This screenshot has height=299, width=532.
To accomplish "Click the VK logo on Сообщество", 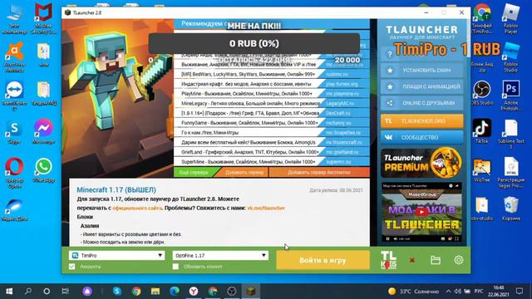I will click(x=389, y=137).
